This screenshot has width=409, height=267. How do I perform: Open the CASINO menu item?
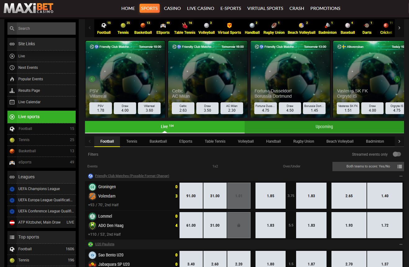point(172,8)
